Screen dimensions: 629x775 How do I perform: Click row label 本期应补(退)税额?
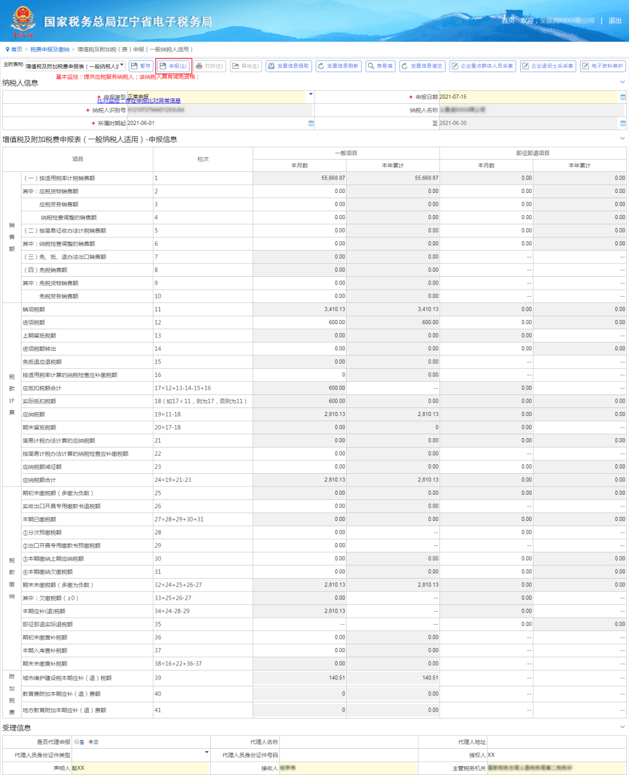(44, 611)
